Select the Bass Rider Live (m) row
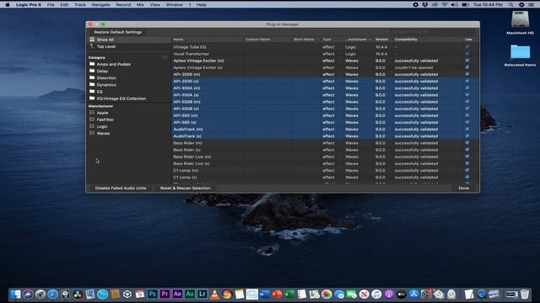The height and width of the screenshot is (303, 540). pos(325,157)
